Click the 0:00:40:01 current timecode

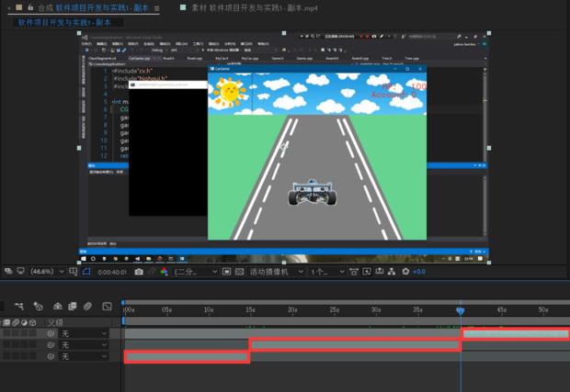point(112,272)
